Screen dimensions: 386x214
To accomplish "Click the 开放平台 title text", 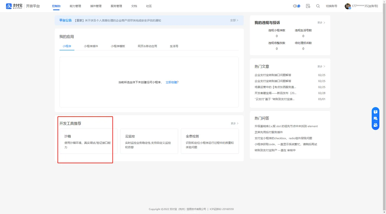I will coord(33,6).
